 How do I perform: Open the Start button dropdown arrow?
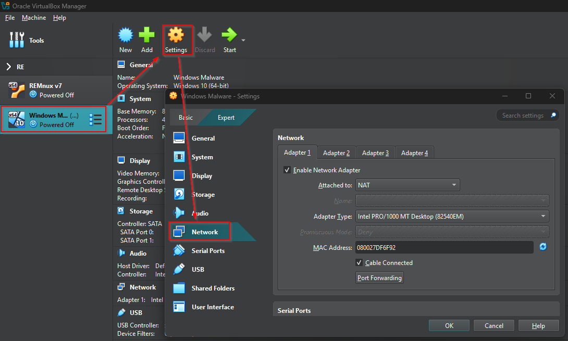[243, 40]
